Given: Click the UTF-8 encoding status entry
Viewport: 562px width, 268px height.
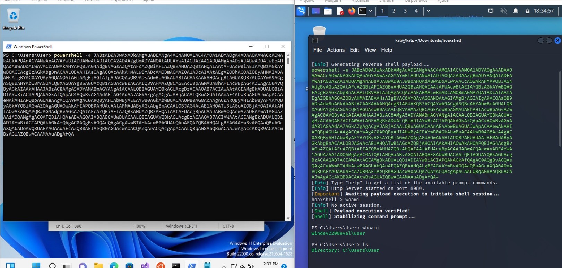Looking at the screenshot, I should (x=228, y=226).
